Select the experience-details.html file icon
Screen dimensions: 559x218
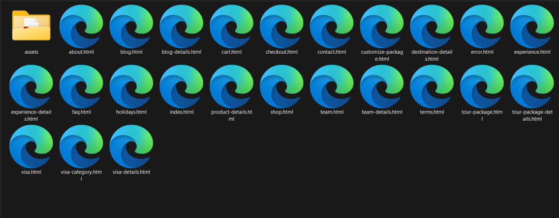coord(32,86)
